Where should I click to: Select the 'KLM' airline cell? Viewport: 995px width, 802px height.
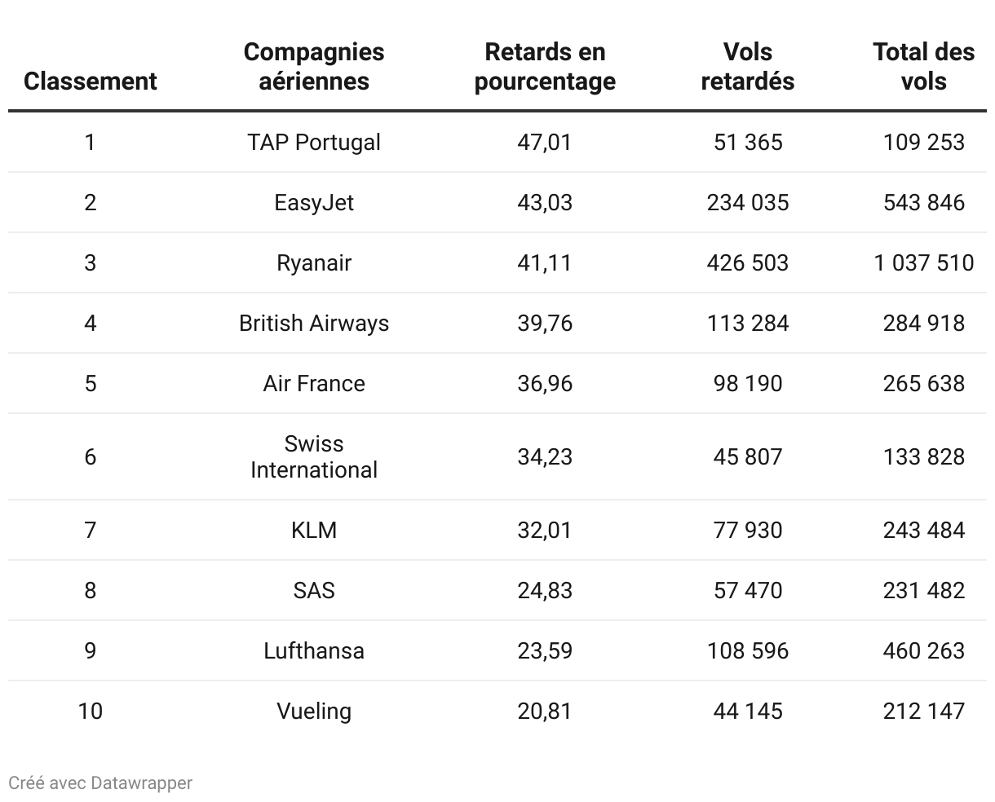pyautogui.click(x=314, y=531)
